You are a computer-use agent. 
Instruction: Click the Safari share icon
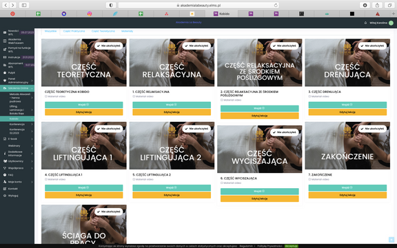point(377,5)
